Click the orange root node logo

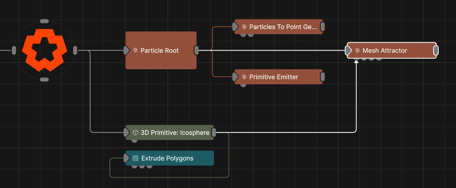44,50
